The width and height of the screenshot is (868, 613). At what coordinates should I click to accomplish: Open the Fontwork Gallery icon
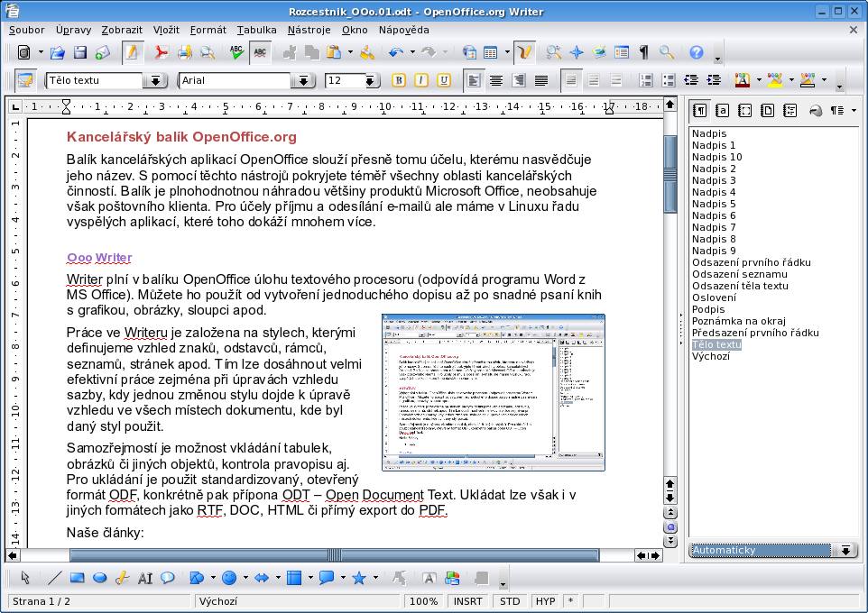coord(429,578)
